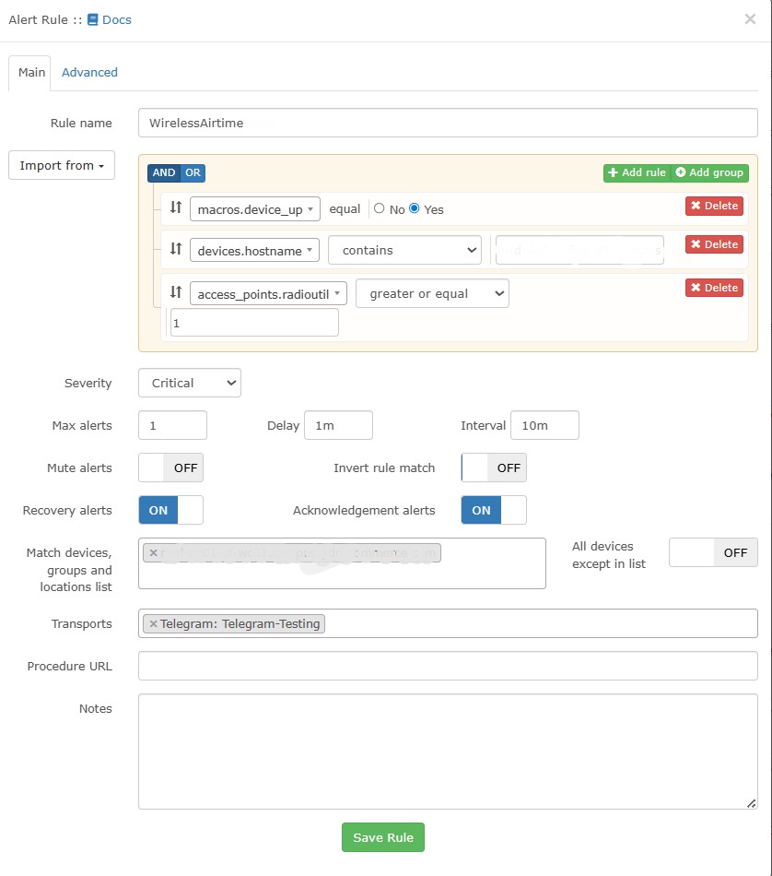Image resolution: width=772 pixels, height=876 pixels.
Task: Click the reorder arrows on the first rule
Action: pos(175,207)
